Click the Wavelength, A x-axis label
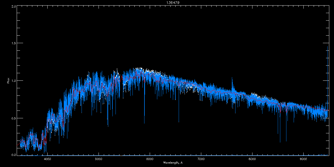334x167 pixels. point(173,163)
